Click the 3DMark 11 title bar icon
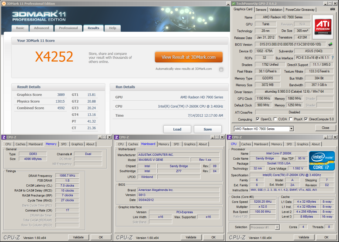Viewport: 339px width, 242px height. (x=4, y=4)
